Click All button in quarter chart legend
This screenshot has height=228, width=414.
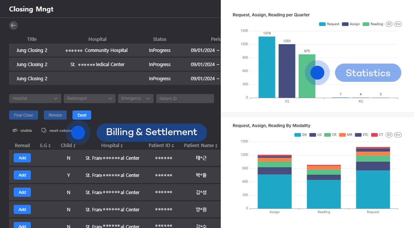(x=389, y=24)
